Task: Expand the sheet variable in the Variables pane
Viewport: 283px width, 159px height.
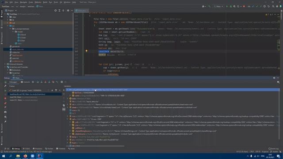Action: [x=68, y=107]
